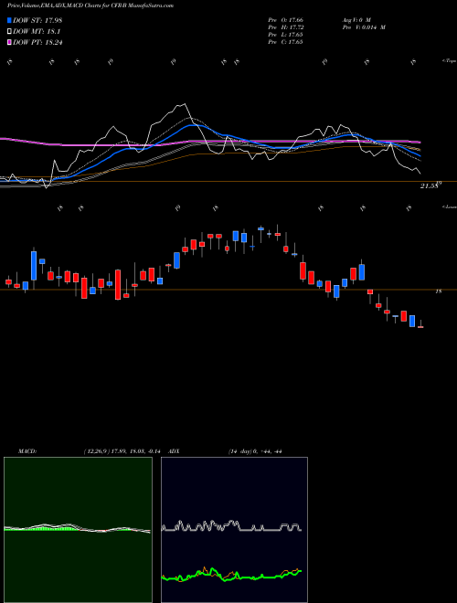Select the 'DOW ST: 17.98' label
The image size is (457, 603).
(37, 20)
